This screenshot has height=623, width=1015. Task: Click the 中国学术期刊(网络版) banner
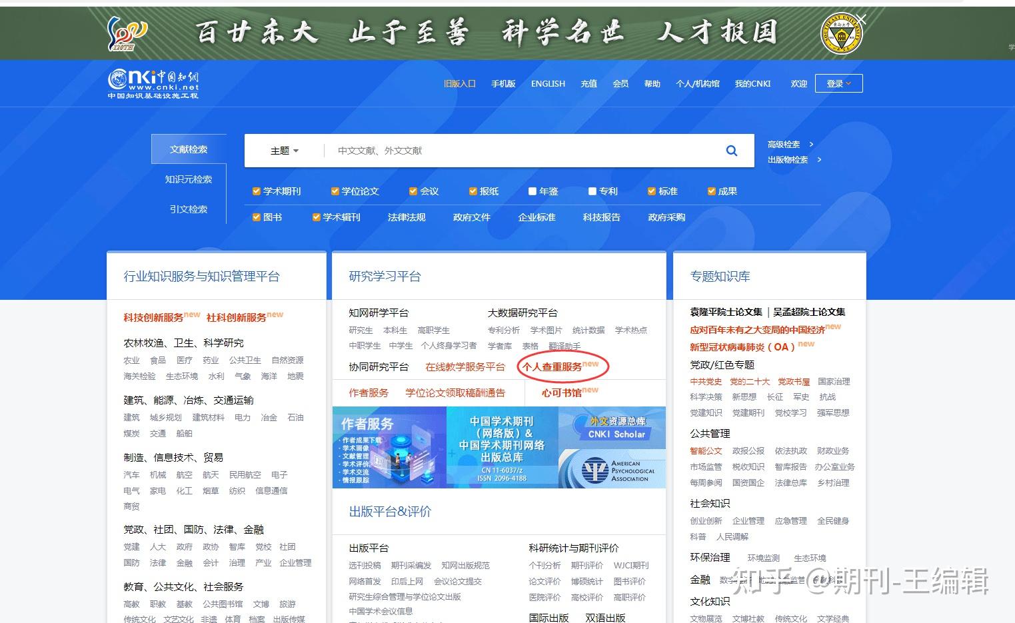point(502,447)
